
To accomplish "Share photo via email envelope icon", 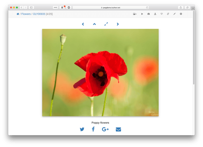I will pyautogui.click(x=118, y=129).
